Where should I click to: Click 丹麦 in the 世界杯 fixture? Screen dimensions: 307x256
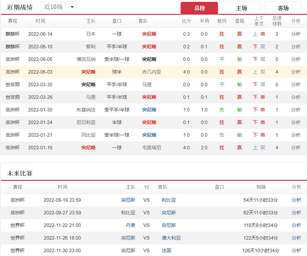[130, 225]
